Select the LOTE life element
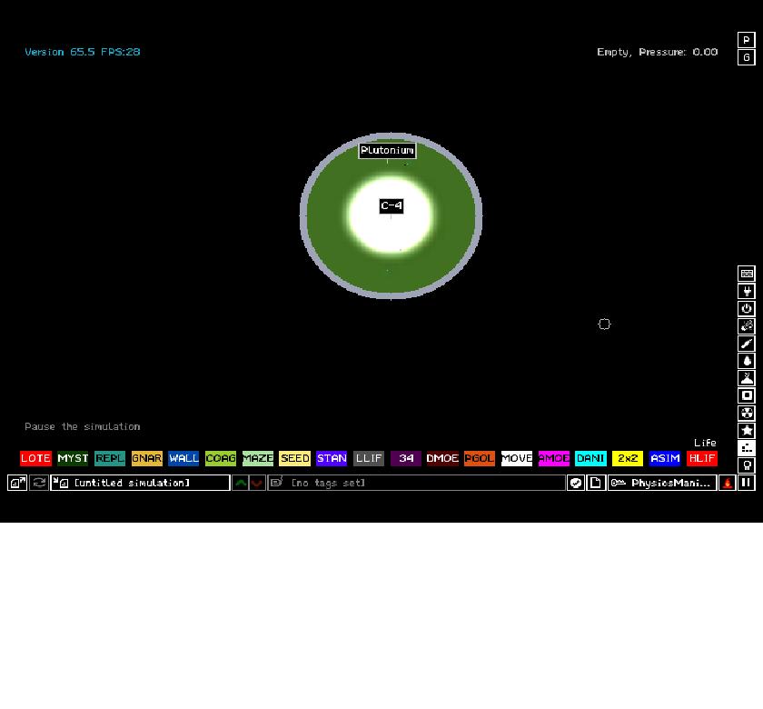 coord(35,458)
